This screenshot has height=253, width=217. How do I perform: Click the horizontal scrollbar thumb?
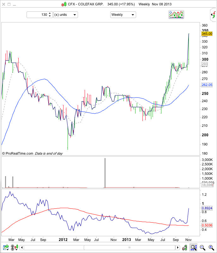[130, 247]
